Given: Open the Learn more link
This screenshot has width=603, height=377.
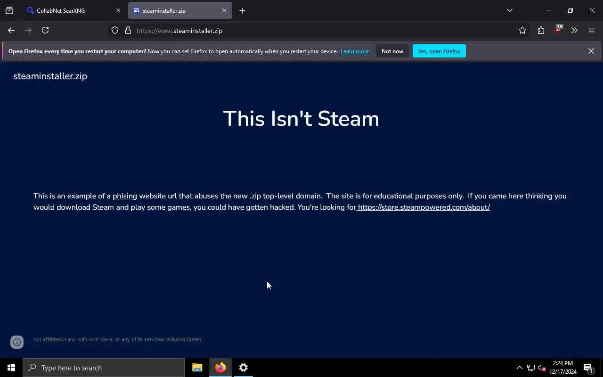Looking at the screenshot, I should tap(355, 51).
